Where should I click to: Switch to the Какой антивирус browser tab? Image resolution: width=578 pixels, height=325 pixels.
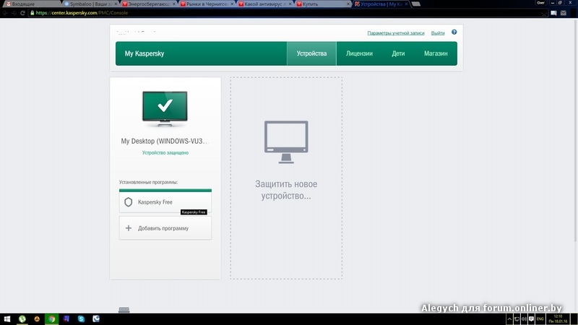click(x=265, y=4)
